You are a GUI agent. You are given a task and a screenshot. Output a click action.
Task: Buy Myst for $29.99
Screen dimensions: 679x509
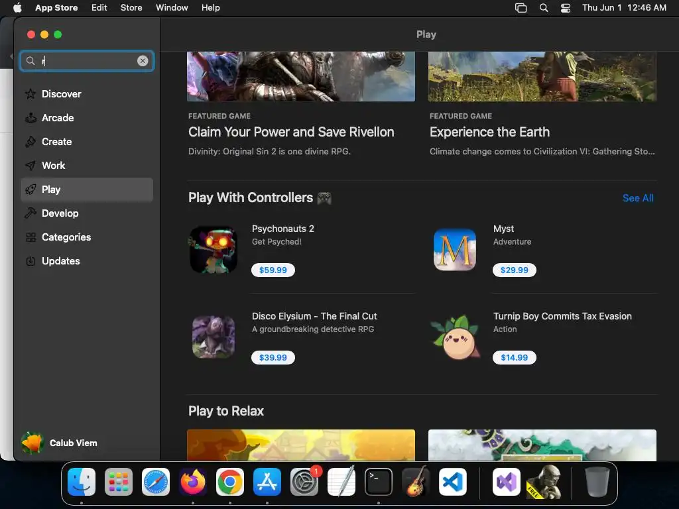tap(515, 270)
